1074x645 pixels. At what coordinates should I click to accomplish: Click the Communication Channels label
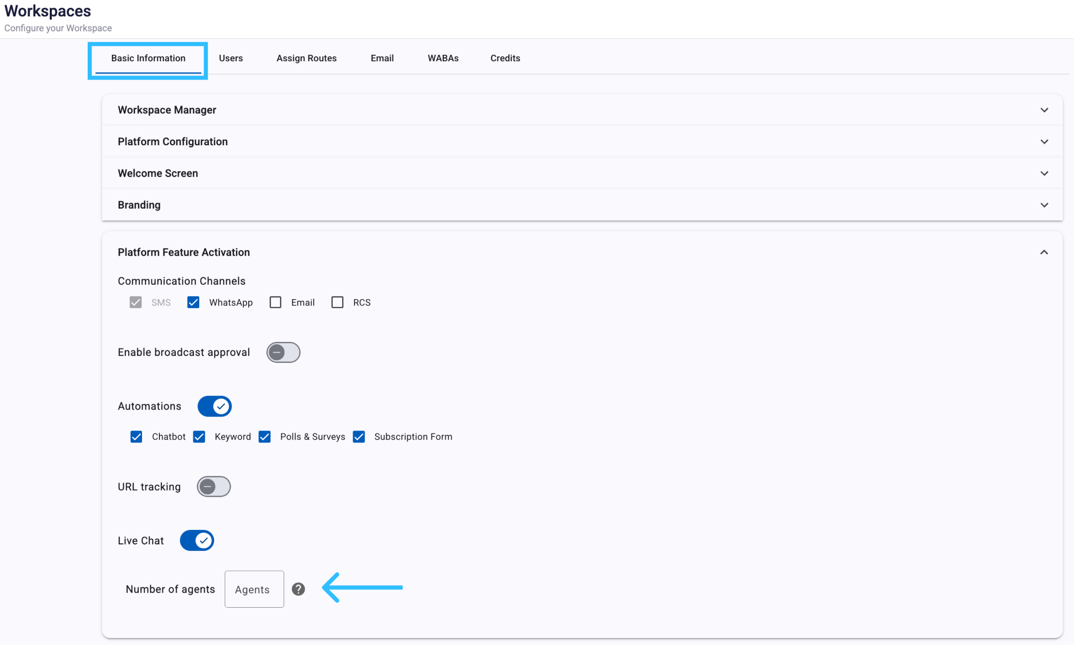[x=181, y=281]
